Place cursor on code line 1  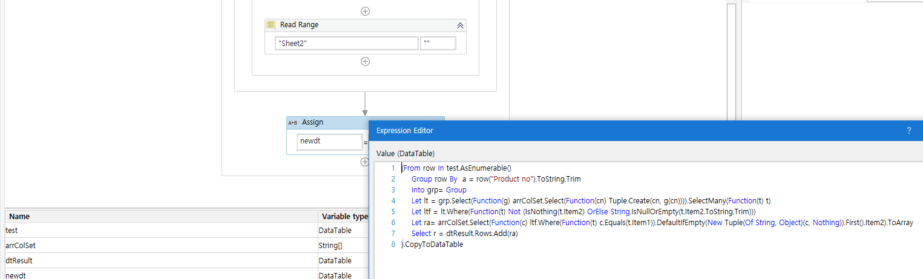coord(457,168)
